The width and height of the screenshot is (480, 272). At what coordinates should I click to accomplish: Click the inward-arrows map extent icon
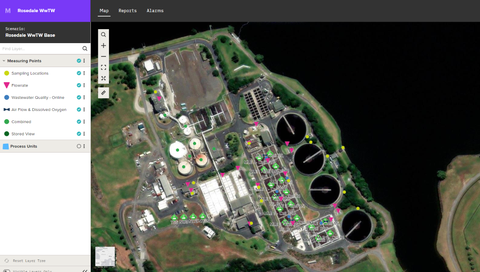(x=103, y=78)
